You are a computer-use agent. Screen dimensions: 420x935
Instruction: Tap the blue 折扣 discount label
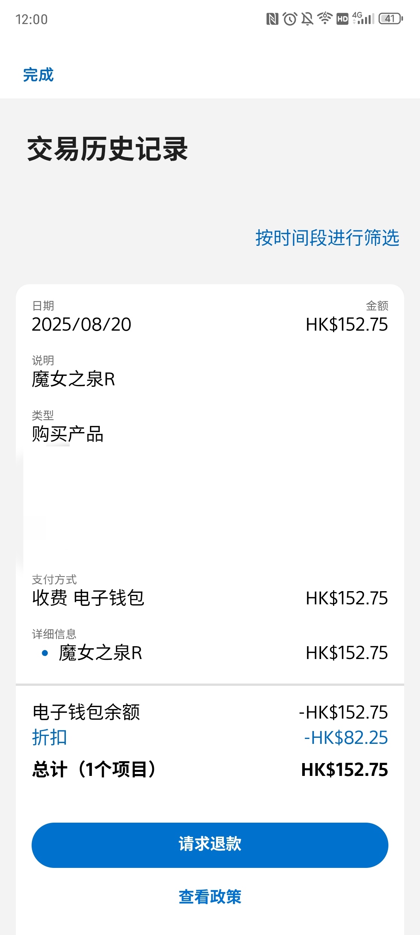click(50, 737)
